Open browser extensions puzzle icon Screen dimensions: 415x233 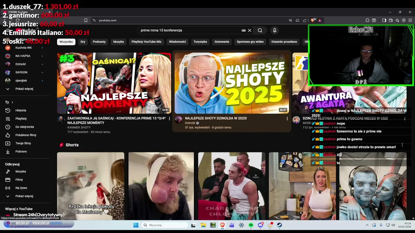click(x=367, y=20)
